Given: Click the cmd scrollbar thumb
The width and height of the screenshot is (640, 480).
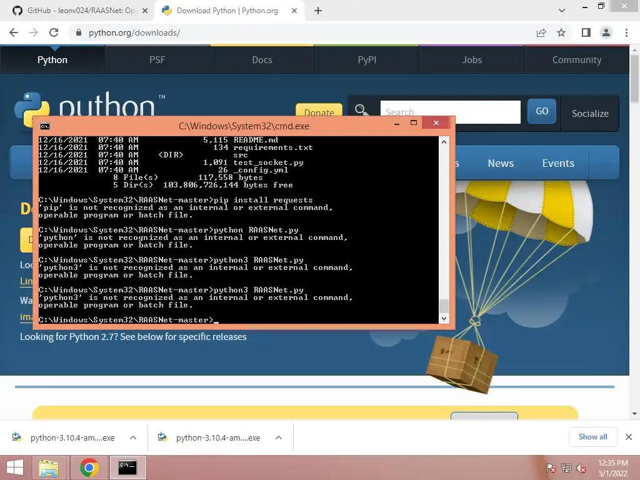Looking at the screenshot, I should pyautogui.click(x=444, y=306).
